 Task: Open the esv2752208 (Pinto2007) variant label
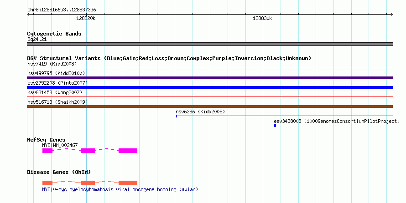click(x=57, y=83)
